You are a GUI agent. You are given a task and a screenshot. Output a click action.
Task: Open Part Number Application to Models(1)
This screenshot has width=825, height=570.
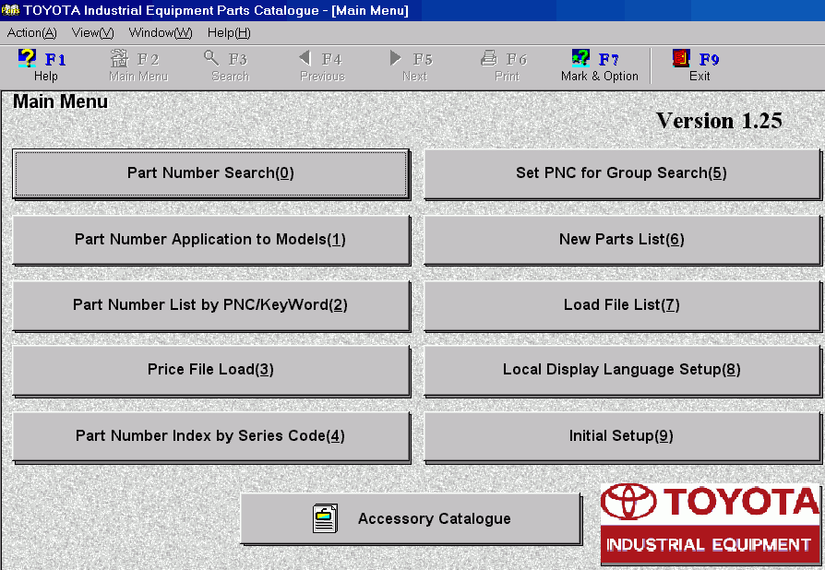click(211, 240)
